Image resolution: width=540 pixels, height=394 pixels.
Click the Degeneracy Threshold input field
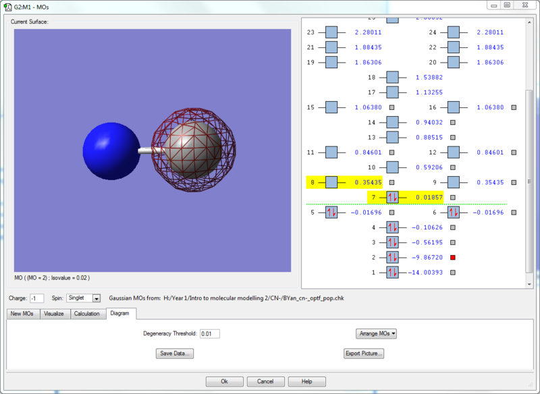210,333
